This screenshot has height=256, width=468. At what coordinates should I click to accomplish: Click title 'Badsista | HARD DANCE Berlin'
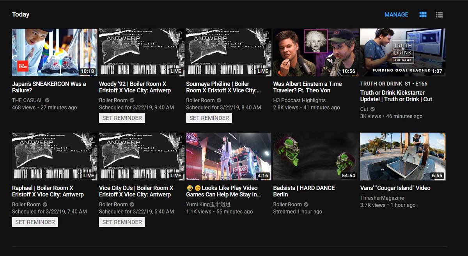[x=304, y=191]
